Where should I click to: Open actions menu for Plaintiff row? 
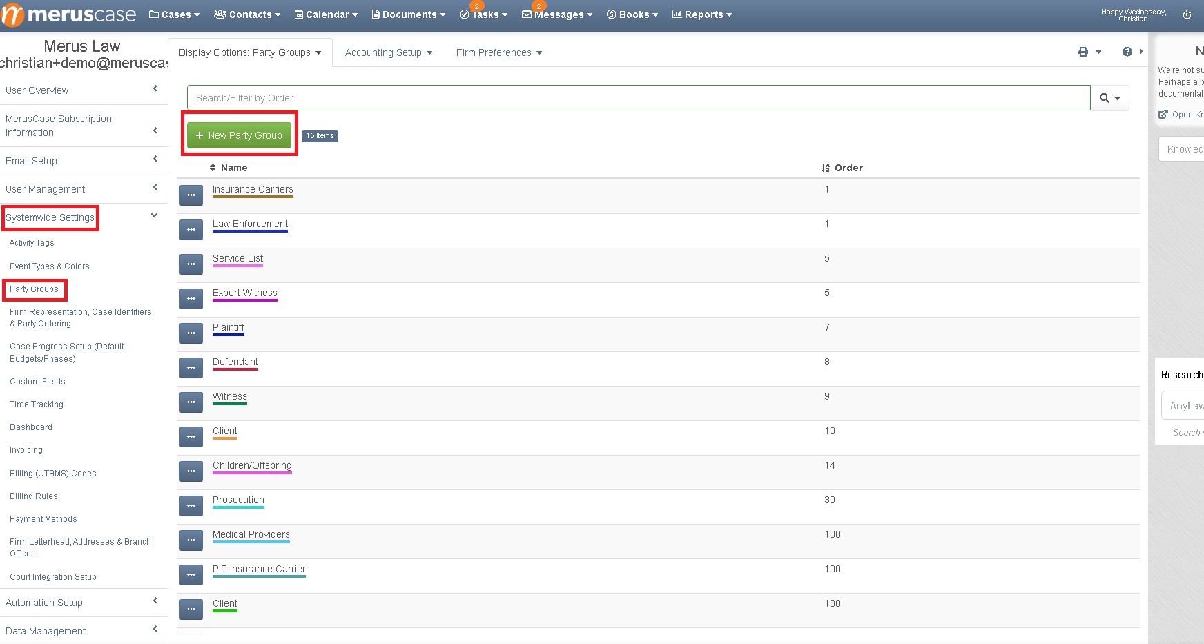[x=191, y=333]
